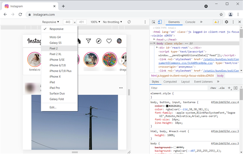Click the Instagram activity heart icon

[109, 41]
